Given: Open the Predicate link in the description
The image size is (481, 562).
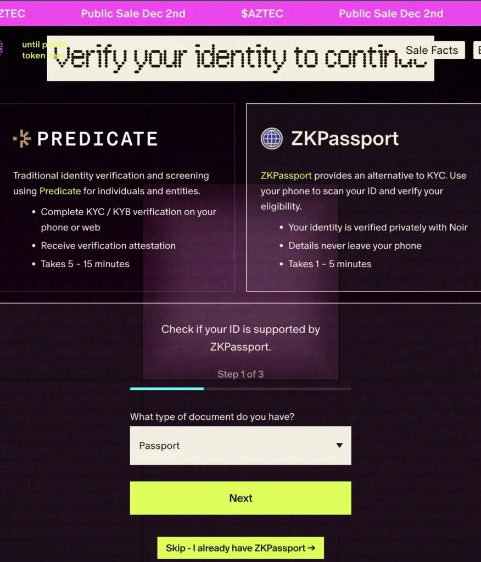Looking at the screenshot, I should point(60,191).
